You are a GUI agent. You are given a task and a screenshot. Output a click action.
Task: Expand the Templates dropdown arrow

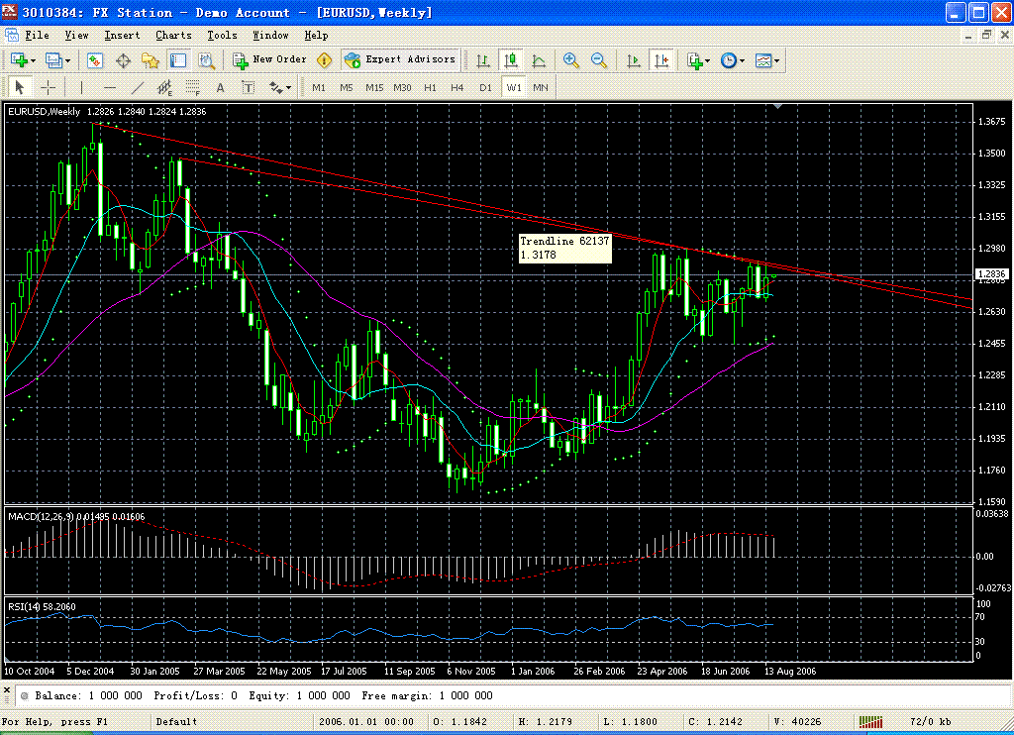pyautogui.click(x=776, y=60)
